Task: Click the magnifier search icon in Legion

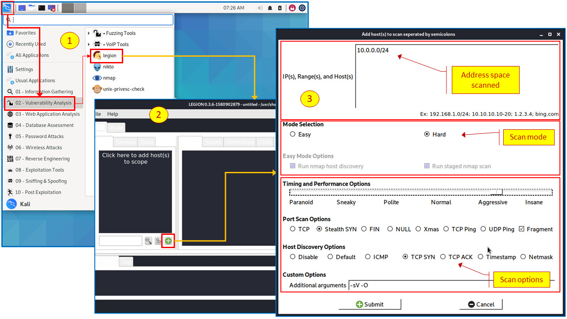Action: click(x=148, y=241)
